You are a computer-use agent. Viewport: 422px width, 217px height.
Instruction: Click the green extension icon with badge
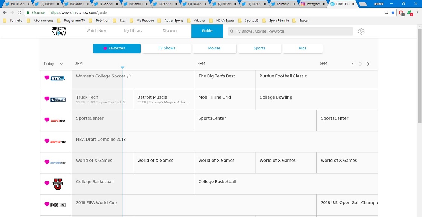point(410,13)
